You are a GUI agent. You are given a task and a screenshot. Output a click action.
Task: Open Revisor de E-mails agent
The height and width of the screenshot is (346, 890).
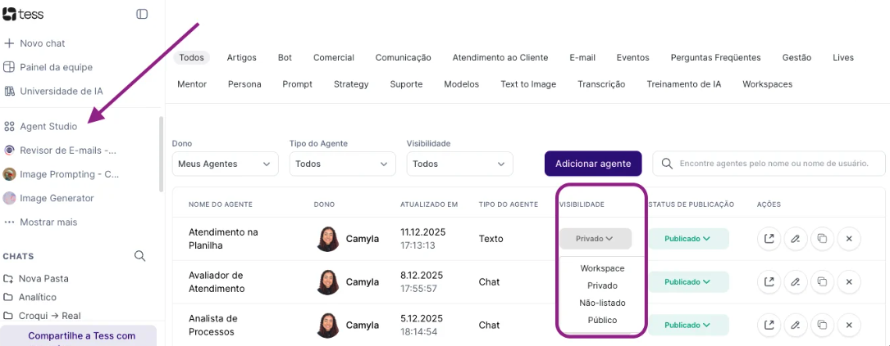pos(60,151)
